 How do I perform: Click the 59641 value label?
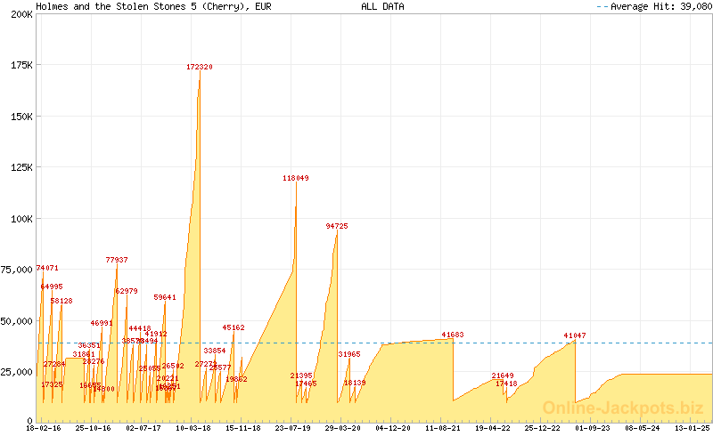tap(165, 297)
